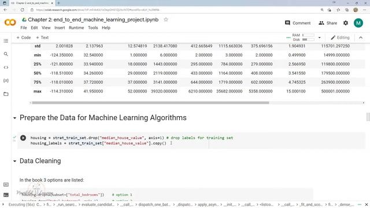Click the min row value -124.350000
The height and width of the screenshot is (208, 370).
click(61, 55)
